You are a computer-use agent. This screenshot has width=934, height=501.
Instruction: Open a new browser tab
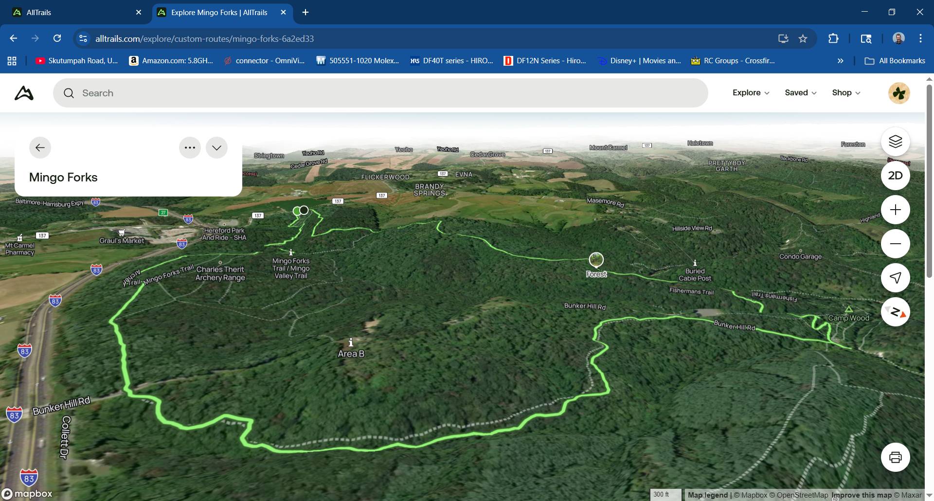(305, 12)
